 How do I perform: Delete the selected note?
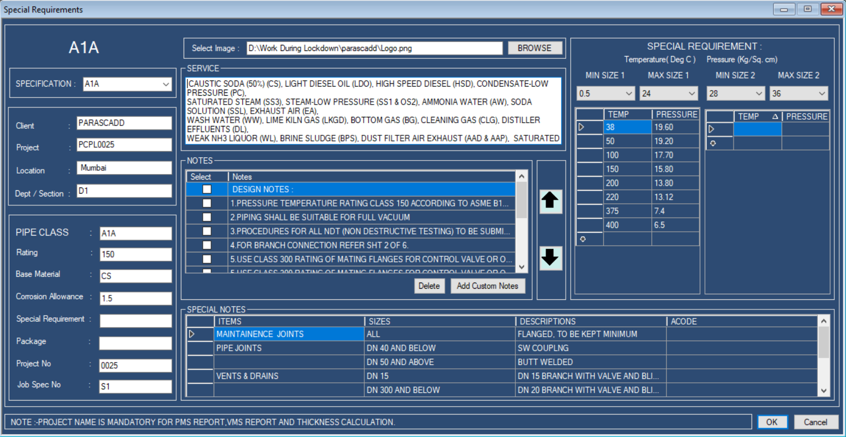pos(429,286)
